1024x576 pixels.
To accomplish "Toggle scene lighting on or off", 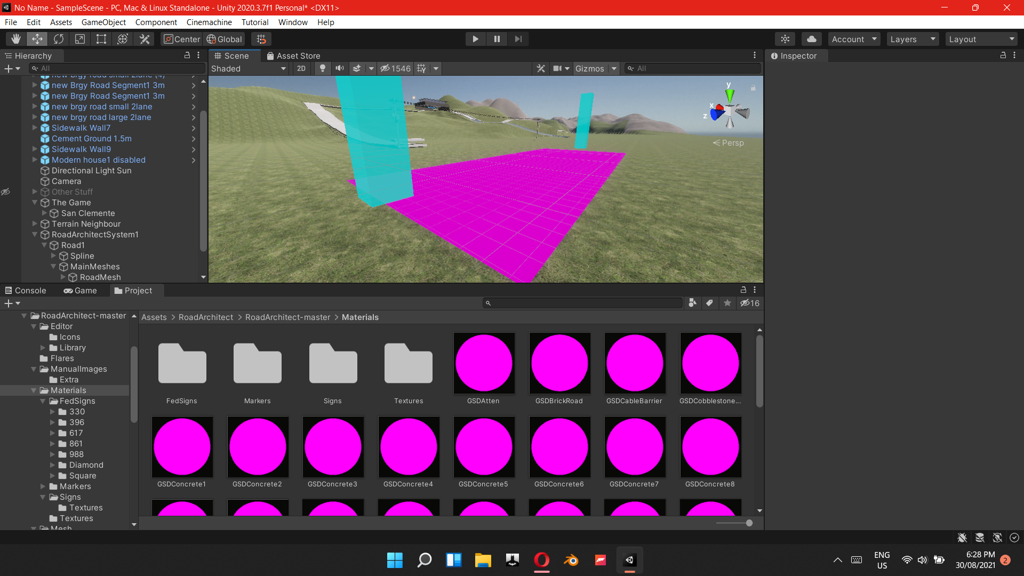I will tap(322, 68).
